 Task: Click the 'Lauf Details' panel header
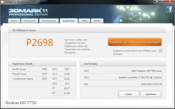123,64
